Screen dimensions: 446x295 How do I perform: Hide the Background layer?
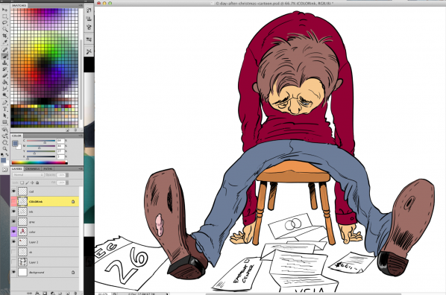coord(13,272)
